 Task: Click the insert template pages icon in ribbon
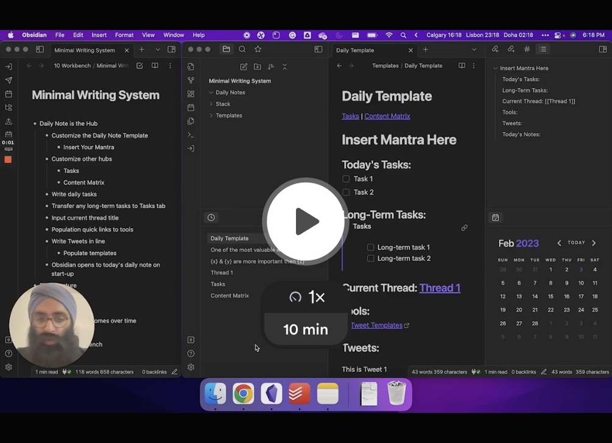point(191,121)
